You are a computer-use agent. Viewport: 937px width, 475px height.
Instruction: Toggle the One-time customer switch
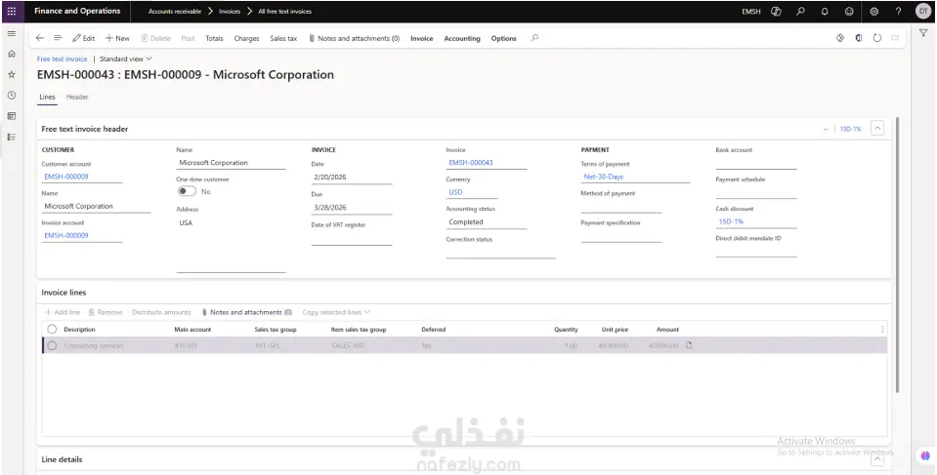pos(187,191)
